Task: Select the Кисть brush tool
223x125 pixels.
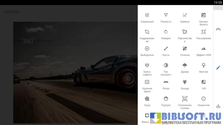Action: [166, 51]
